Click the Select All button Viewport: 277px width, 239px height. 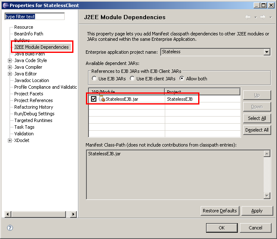tap(257, 118)
